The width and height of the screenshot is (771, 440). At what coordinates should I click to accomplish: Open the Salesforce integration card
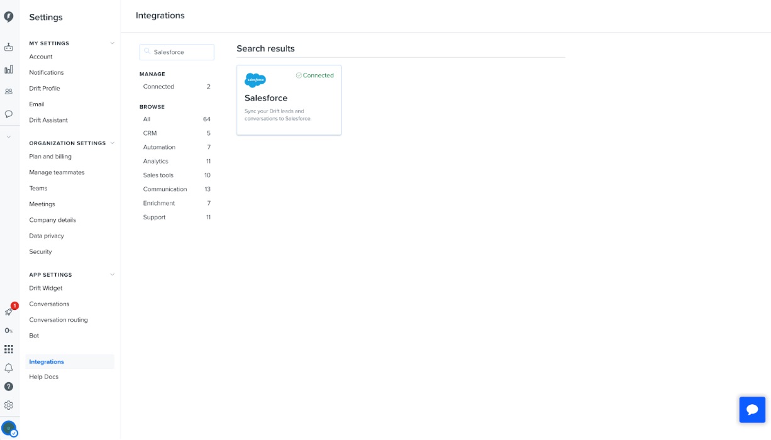[289, 100]
